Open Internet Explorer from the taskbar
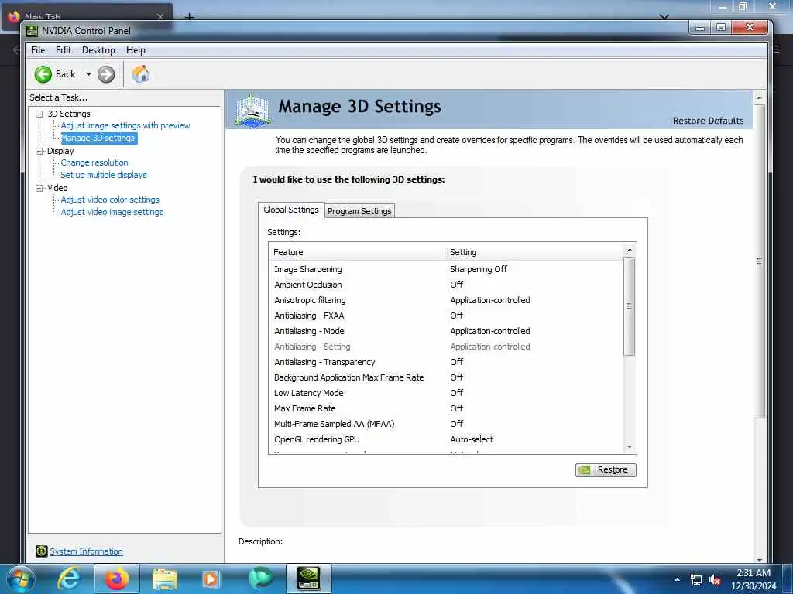 click(x=69, y=579)
